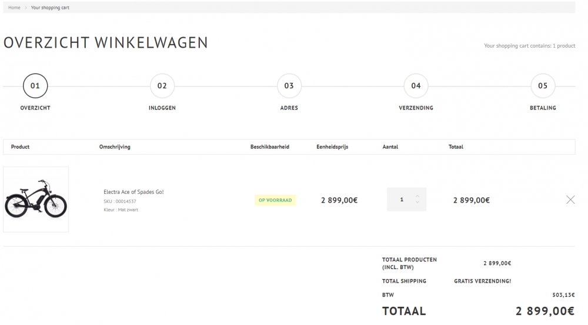Click the SKU : 00014537 text
The width and height of the screenshot is (588, 325).
[x=119, y=201]
